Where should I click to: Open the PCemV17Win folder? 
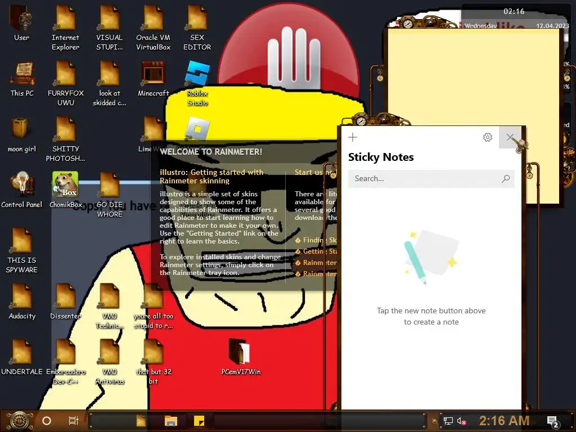point(241,357)
